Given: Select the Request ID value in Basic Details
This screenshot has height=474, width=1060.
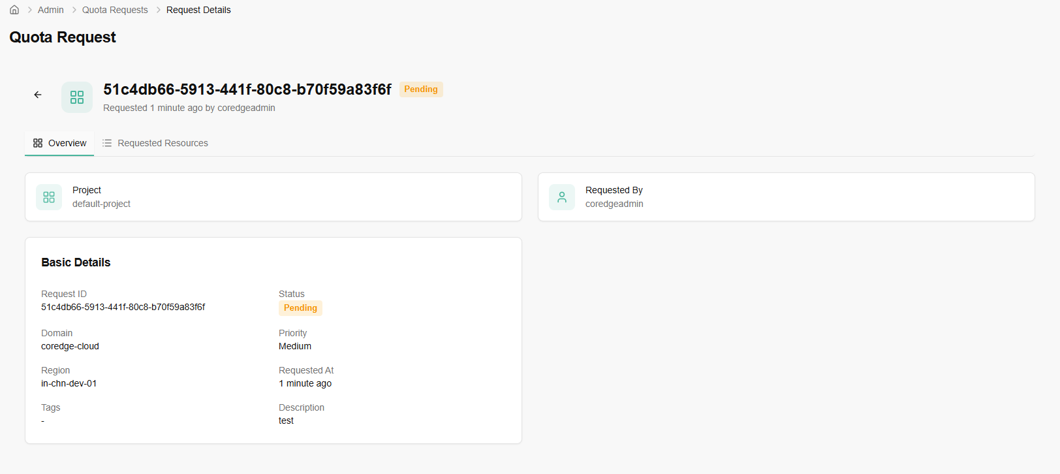Looking at the screenshot, I should (123, 307).
